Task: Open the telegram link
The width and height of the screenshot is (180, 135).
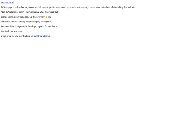Action: click(46, 36)
